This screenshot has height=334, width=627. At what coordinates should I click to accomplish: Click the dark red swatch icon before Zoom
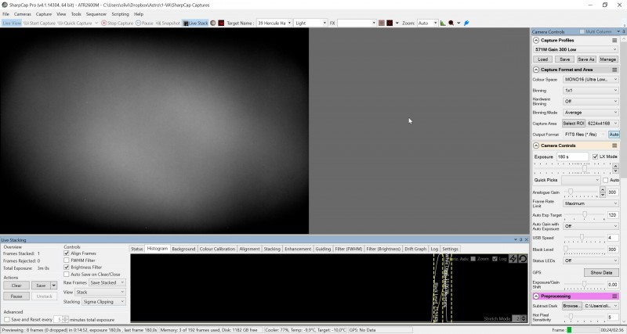390,23
